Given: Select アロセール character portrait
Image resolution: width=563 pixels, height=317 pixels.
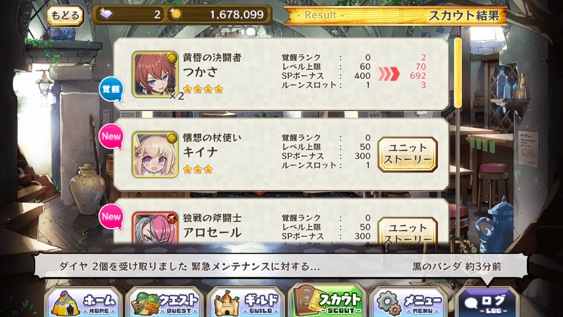Looking at the screenshot, I should click(x=155, y=228).
